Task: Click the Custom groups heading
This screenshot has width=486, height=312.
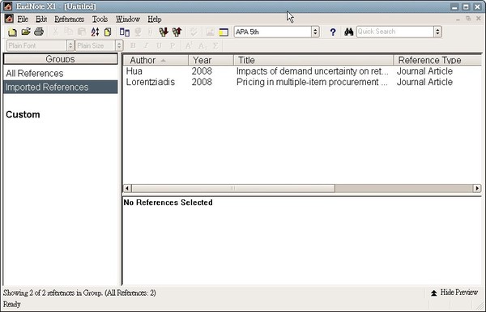Action: pos(23,114)
